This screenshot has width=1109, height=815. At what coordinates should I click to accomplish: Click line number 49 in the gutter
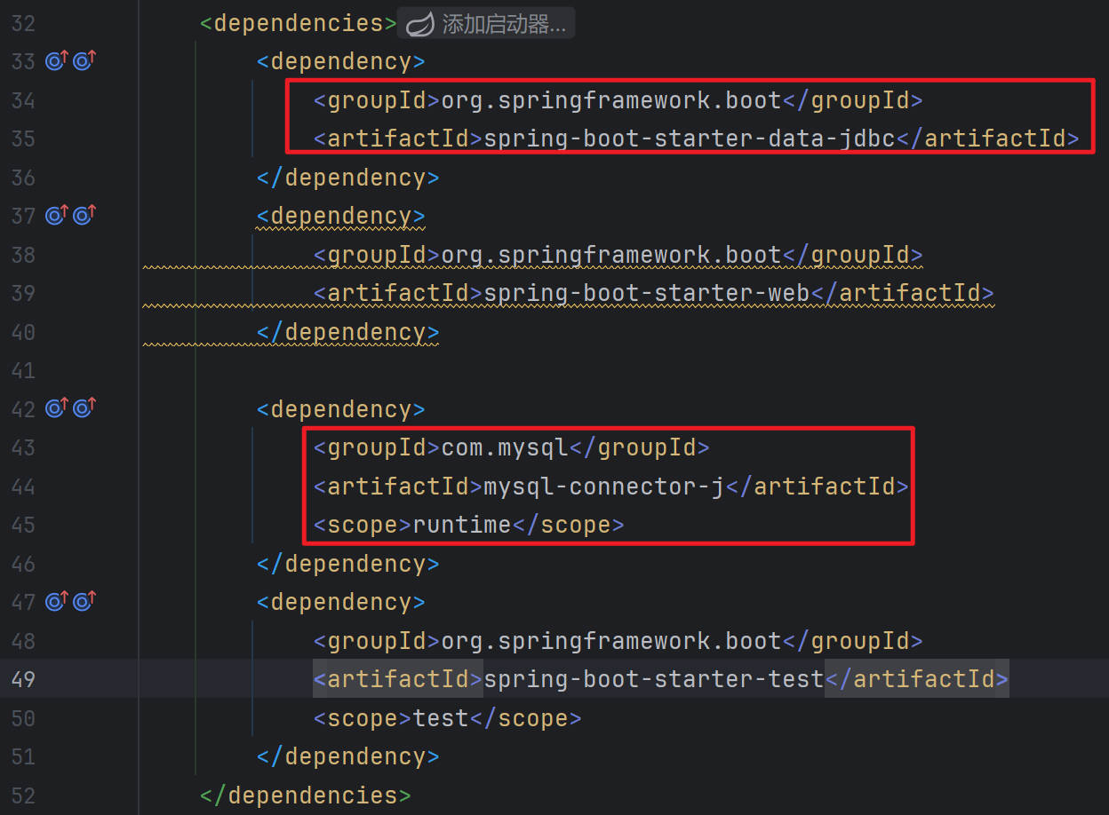[23, 679]
